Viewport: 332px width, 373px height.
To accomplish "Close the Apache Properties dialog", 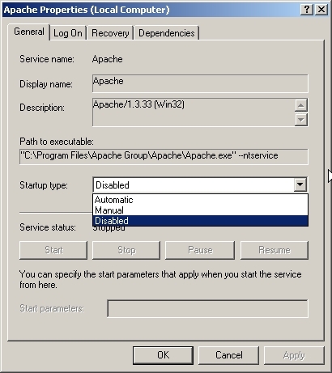I will 321,10.
